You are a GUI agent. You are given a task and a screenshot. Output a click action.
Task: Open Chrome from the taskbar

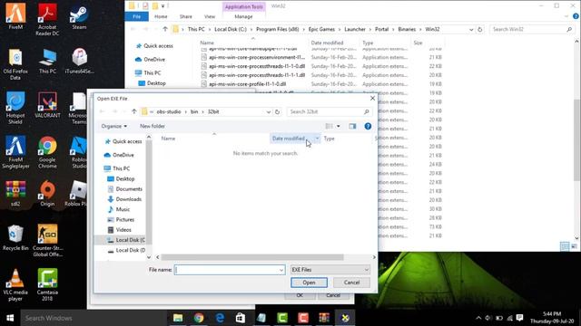tap(199, 318)
